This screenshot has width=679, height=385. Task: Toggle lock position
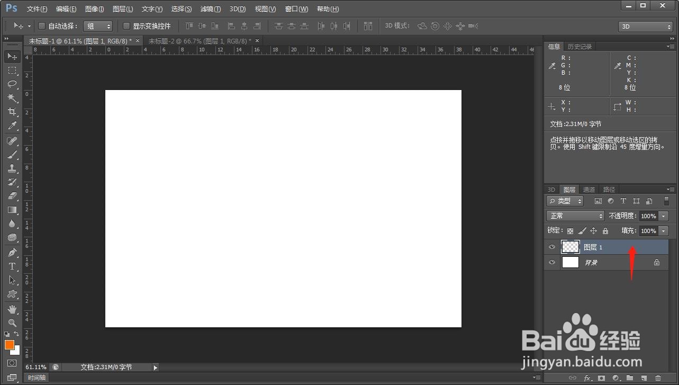coord(593,231)
